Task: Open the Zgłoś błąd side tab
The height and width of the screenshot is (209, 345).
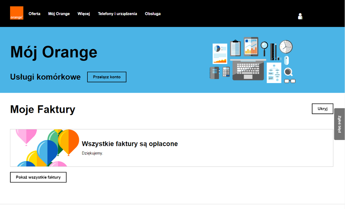Action: point(339,124)
